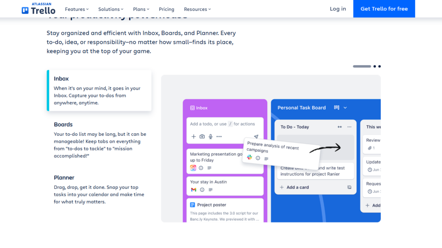
Task: Expand the Resources menu
Action: pyautogui.click(x=197, y=9)
